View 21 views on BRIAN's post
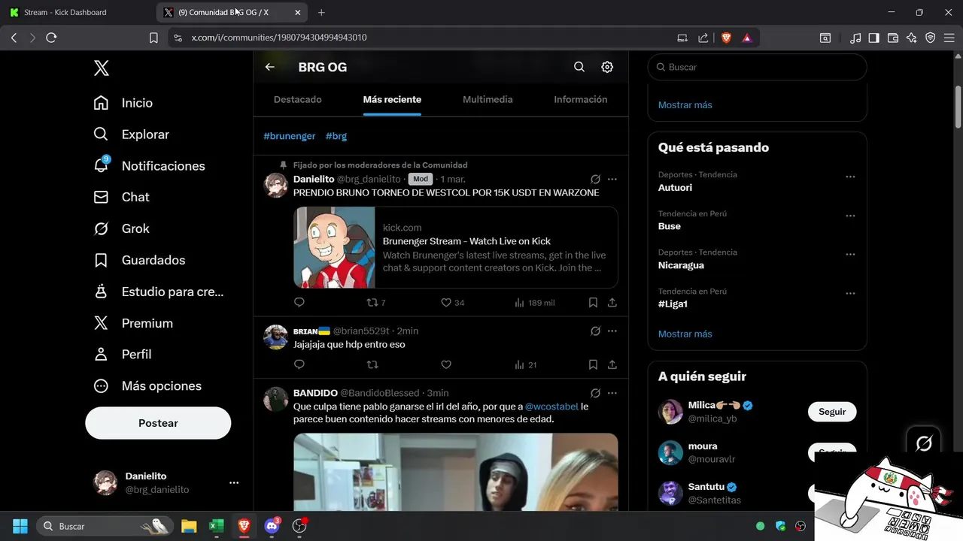963x541 pixels. click(526, 365)
